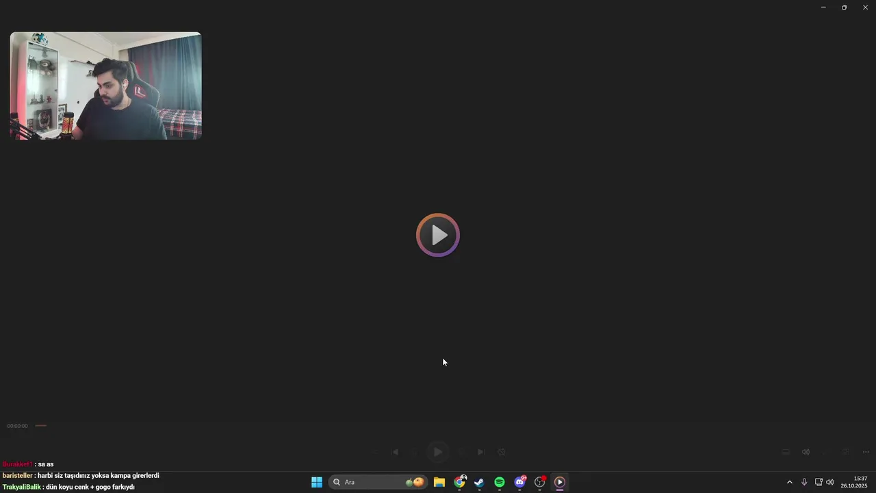
Task: Open File Explorer from the taskbar
Action: (439, 482)
